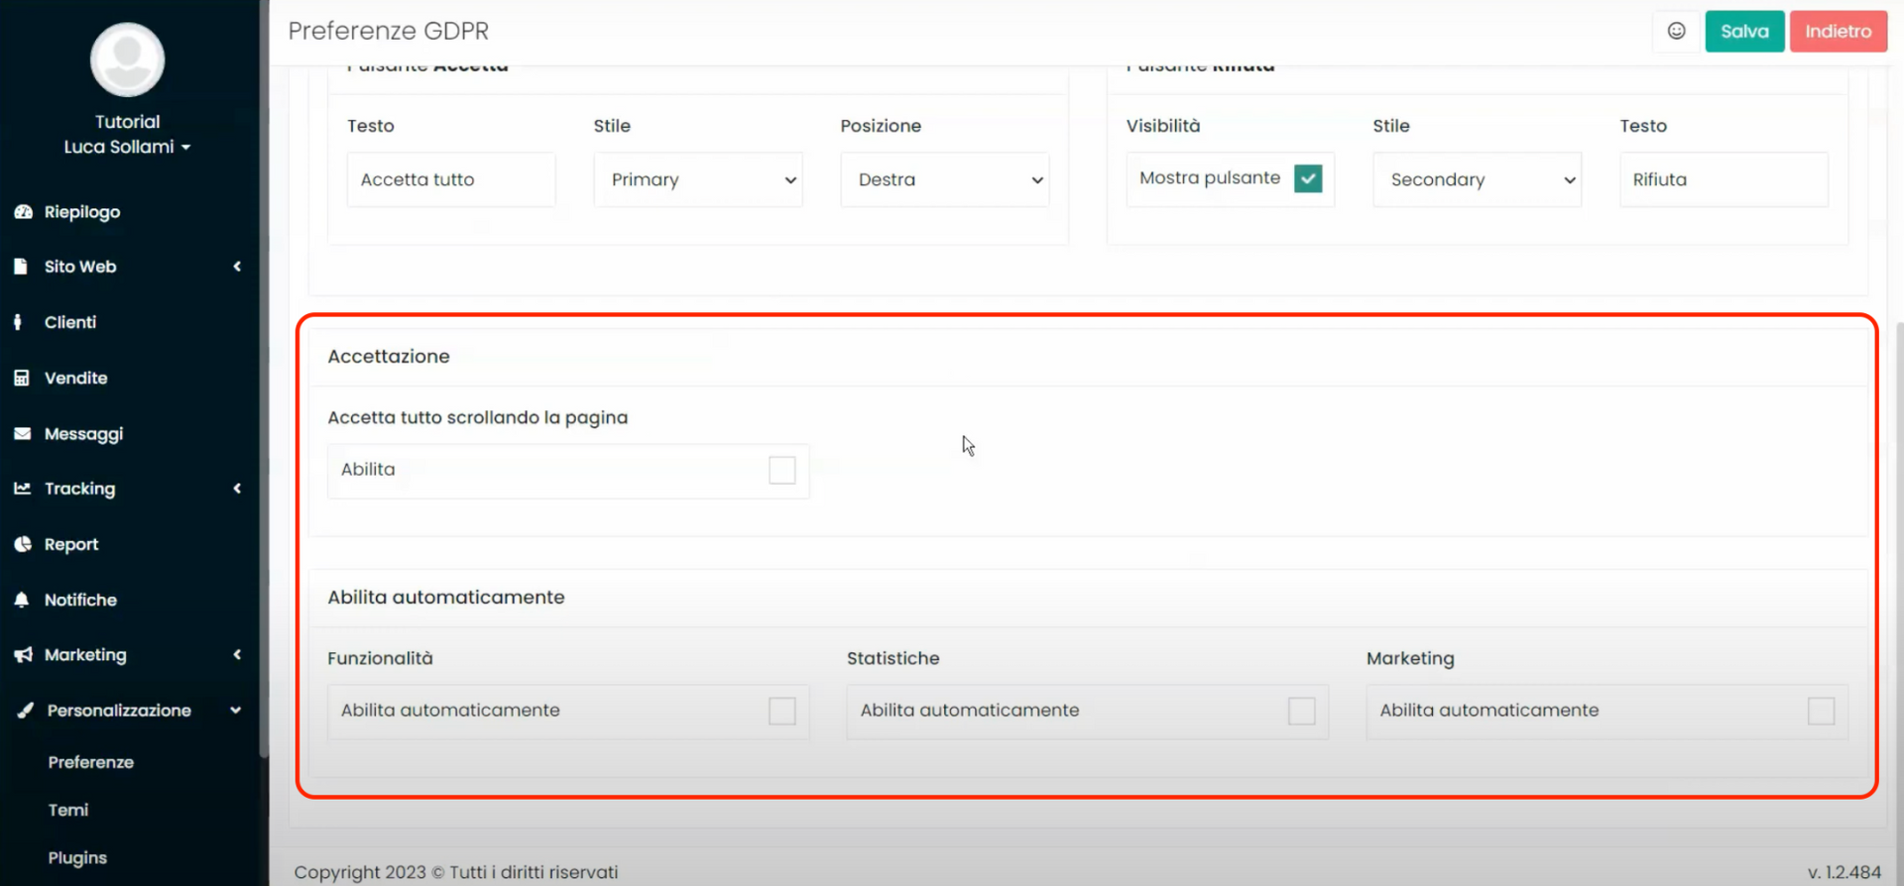
Task: Click the Riepilogo dashboard icon
Action: (23, 212)
